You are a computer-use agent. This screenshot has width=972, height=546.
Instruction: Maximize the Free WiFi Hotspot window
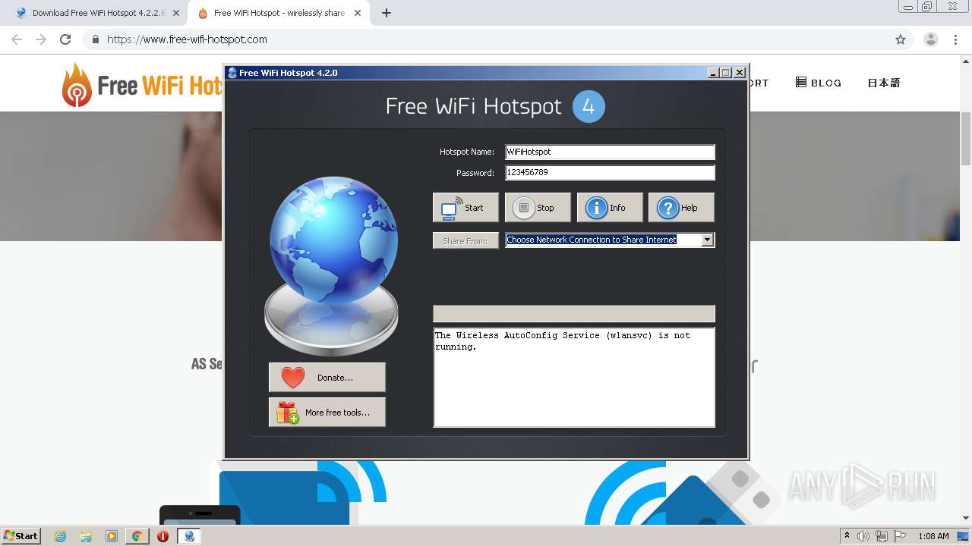[726, 73]
